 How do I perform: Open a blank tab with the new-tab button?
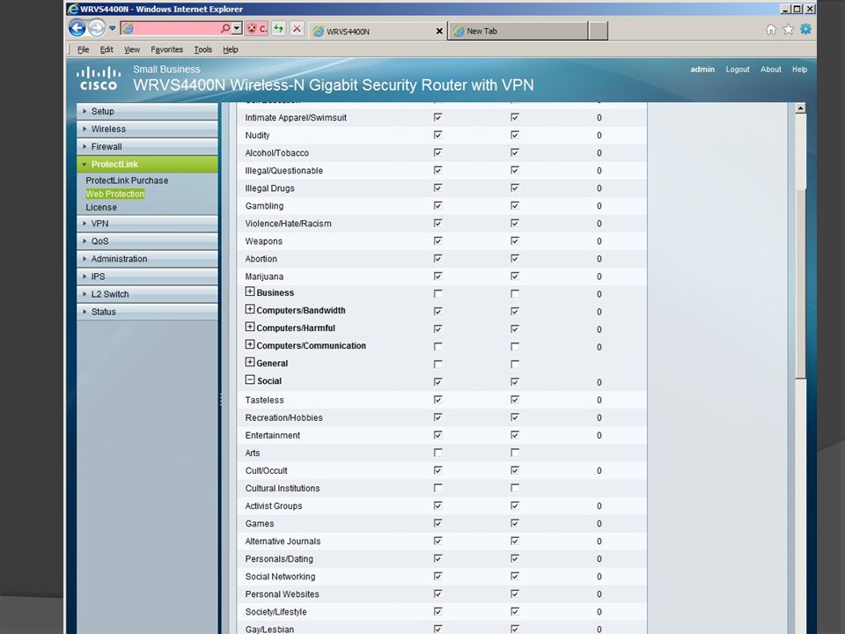(x=599, y=32)
